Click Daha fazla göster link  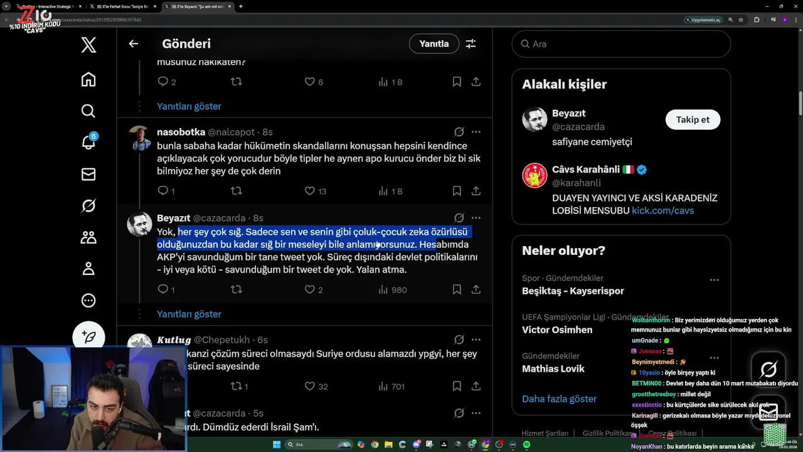pos(559,399)
